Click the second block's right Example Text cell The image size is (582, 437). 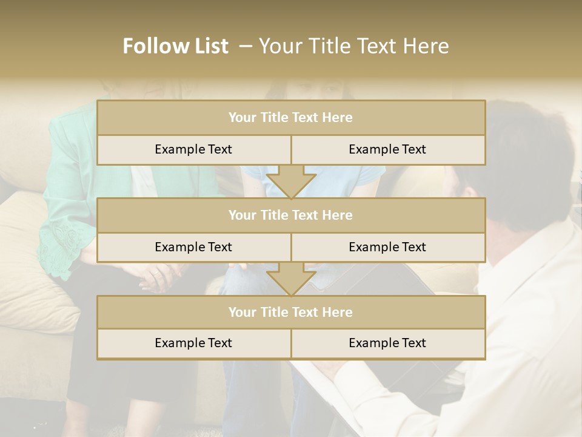pyautogui.click(x=387, y=247)
